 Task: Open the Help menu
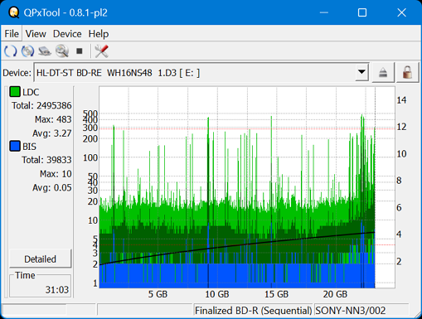99,34
